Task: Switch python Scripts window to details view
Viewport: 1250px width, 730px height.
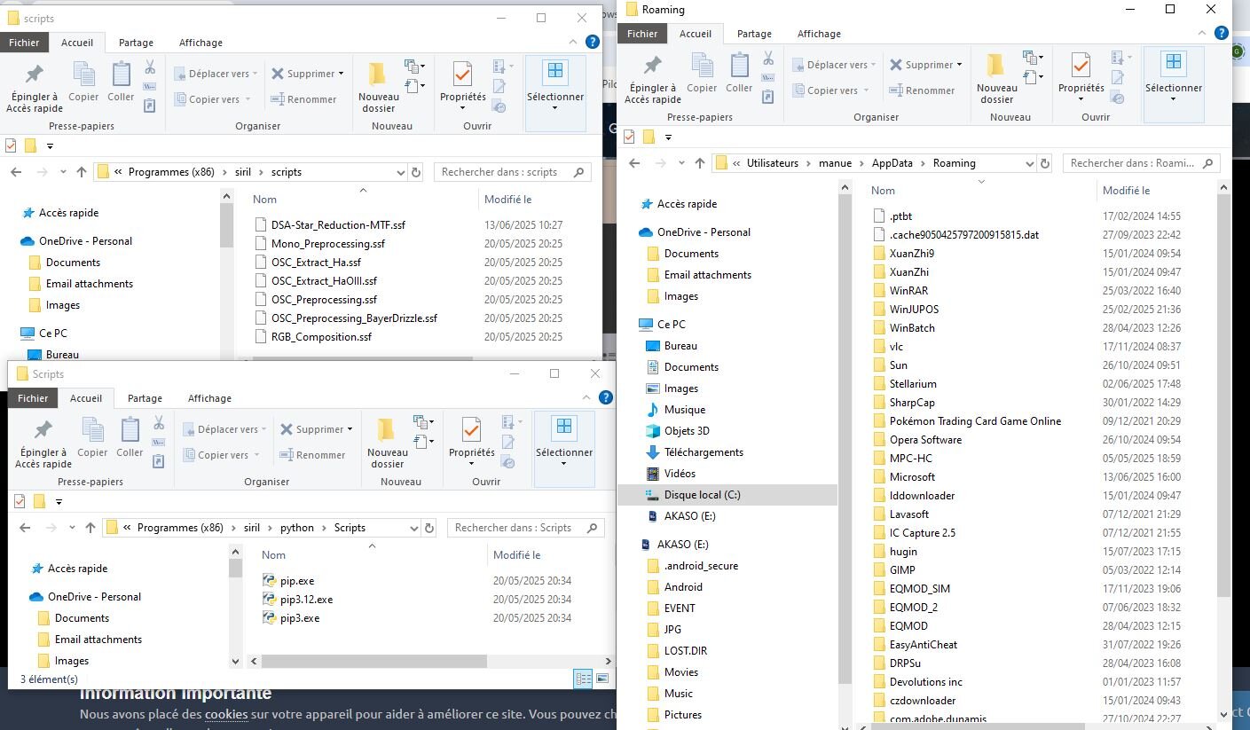Action: tap(584, 679)
